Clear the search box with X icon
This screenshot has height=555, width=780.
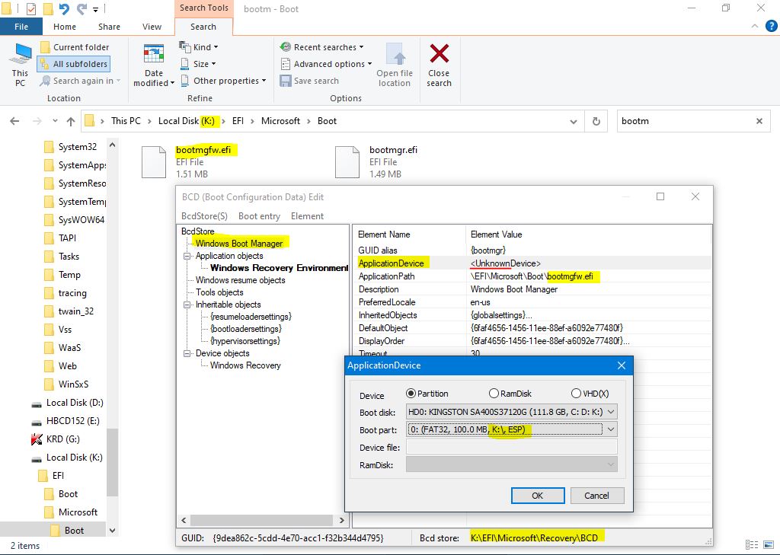tap(759, 121)
